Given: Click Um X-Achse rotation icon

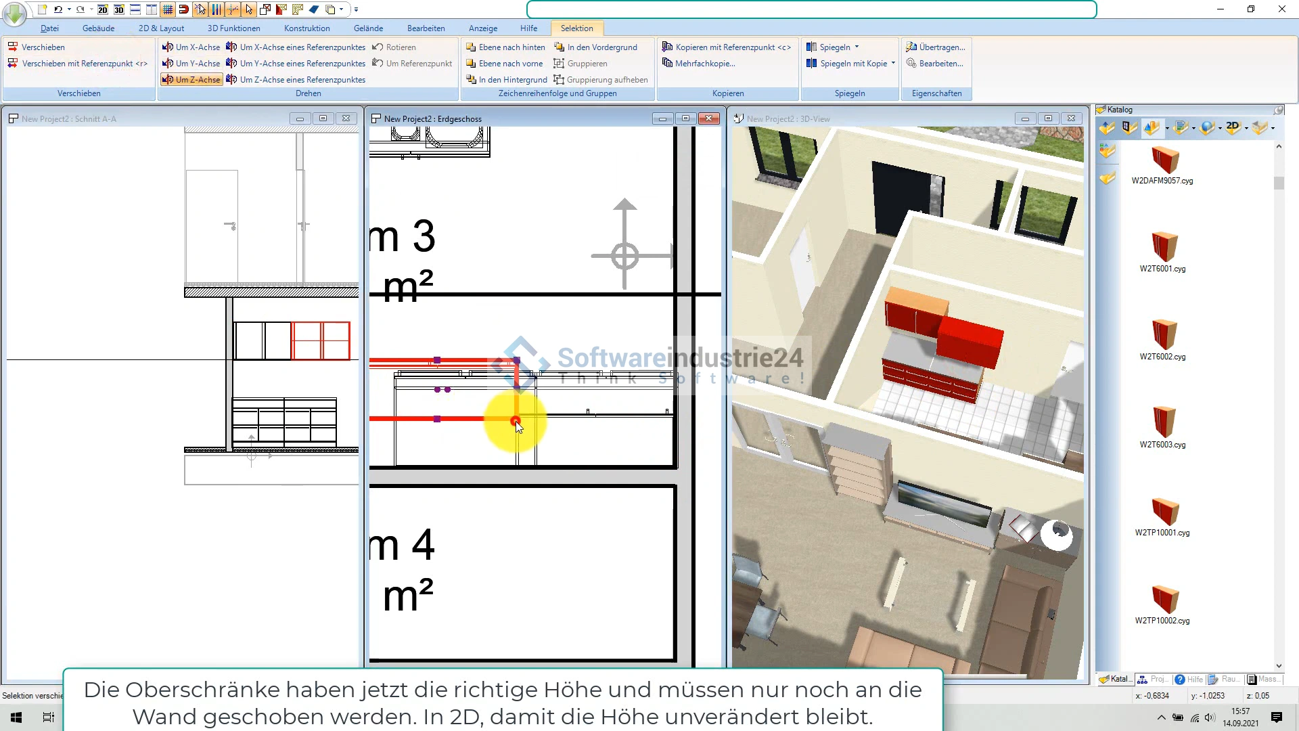Looking at the screenshot, I should [x=168, y=47].
